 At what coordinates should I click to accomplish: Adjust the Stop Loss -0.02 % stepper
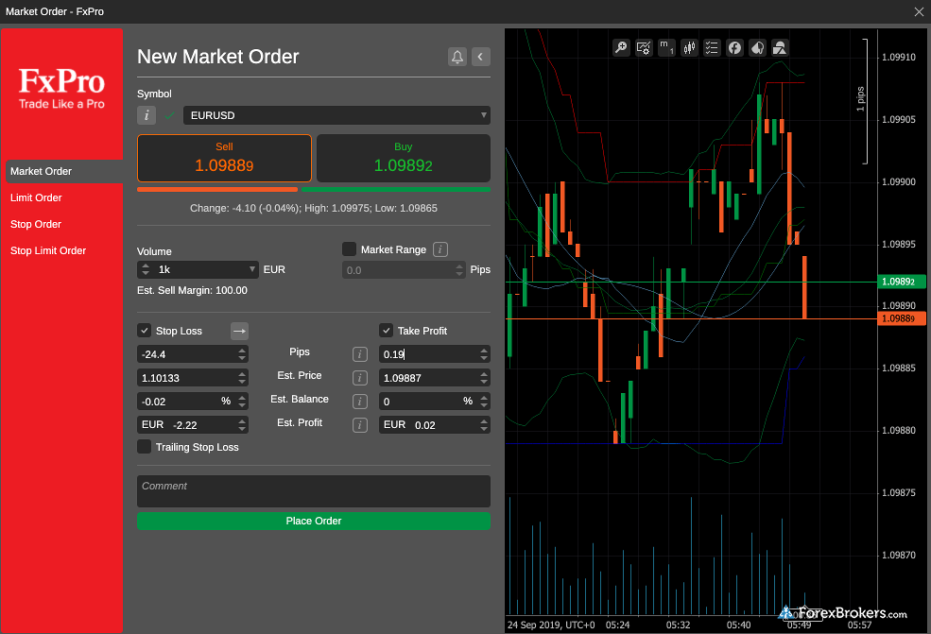242,402
